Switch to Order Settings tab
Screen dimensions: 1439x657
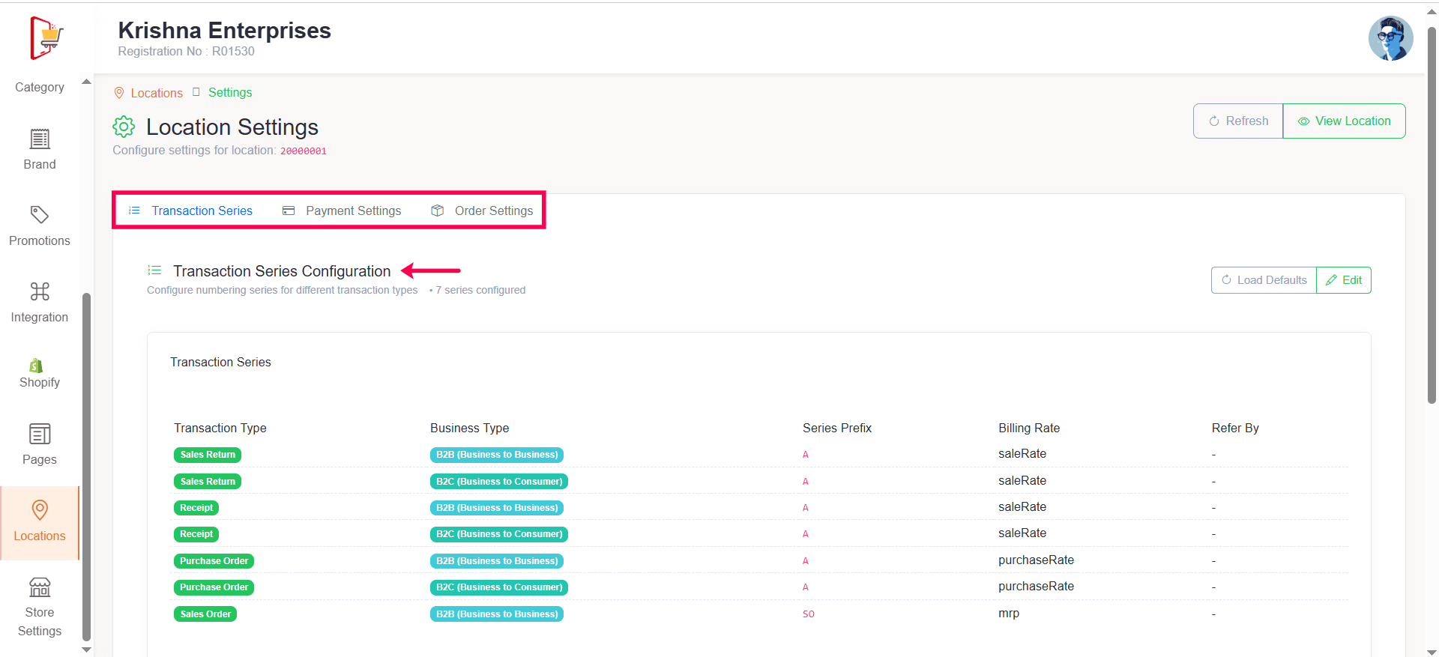(x=482, y=211)
